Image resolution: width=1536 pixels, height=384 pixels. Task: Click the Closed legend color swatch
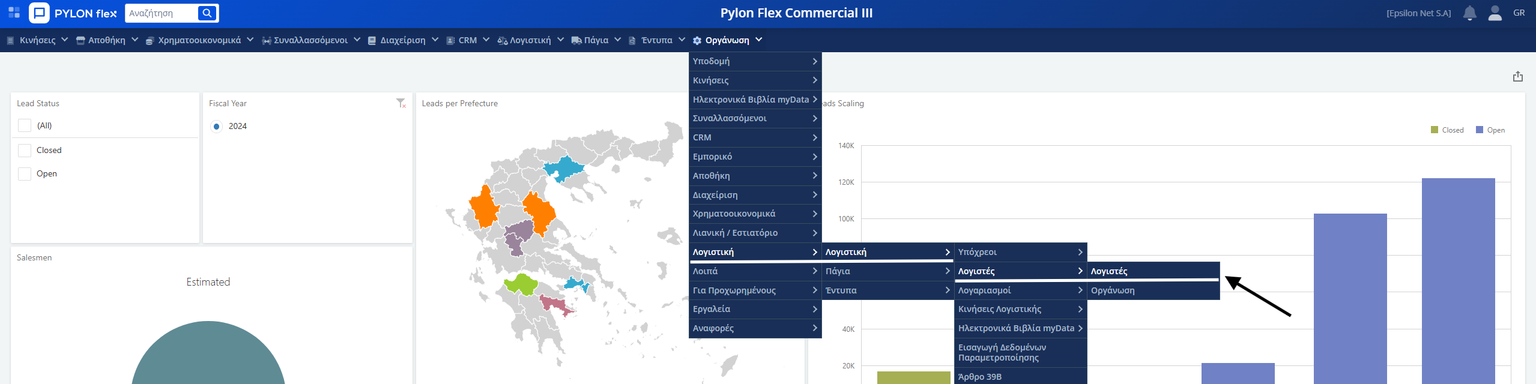1435,130
